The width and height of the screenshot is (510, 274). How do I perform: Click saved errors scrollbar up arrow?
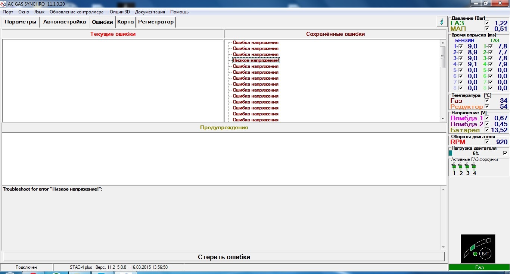click(x=443, y=43)
